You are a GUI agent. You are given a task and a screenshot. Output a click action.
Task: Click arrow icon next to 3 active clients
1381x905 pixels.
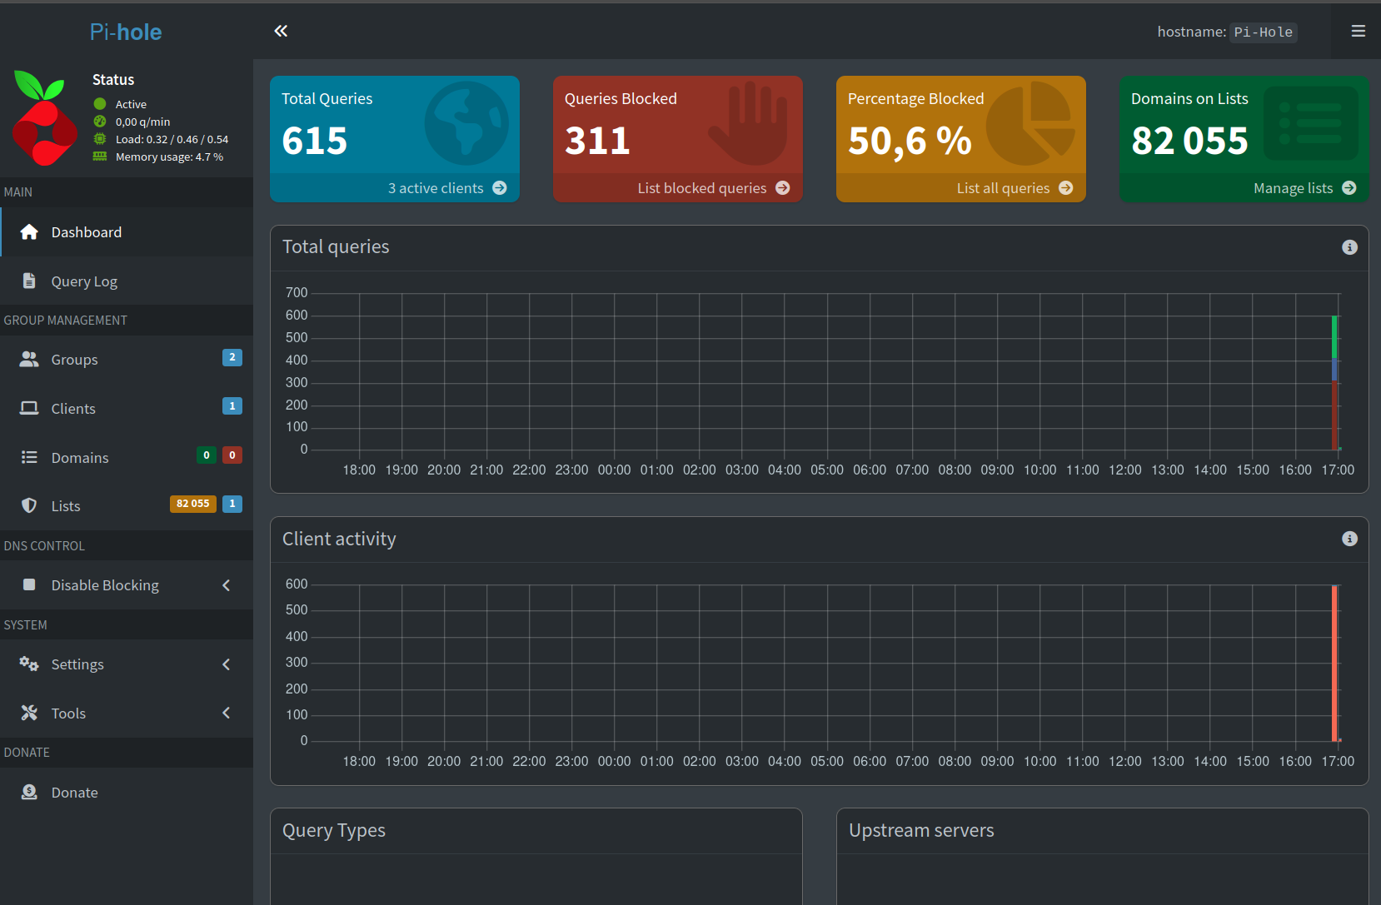[x=500, y=188]
